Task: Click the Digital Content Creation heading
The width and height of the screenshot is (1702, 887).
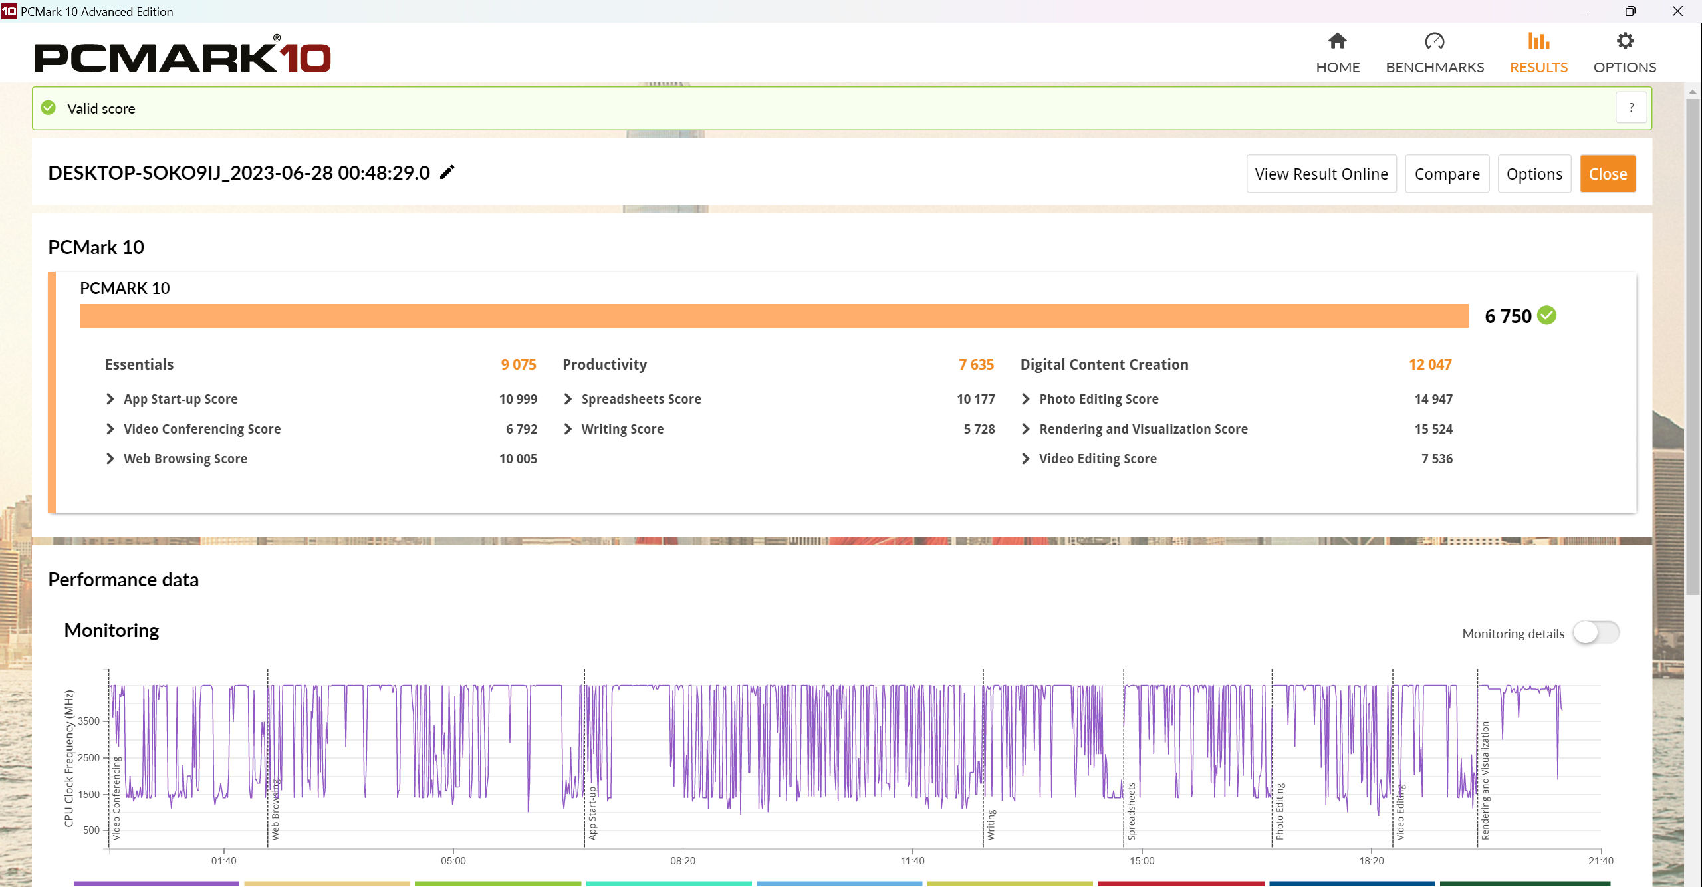Action: pyautogui.click(x=1104, y=364)
